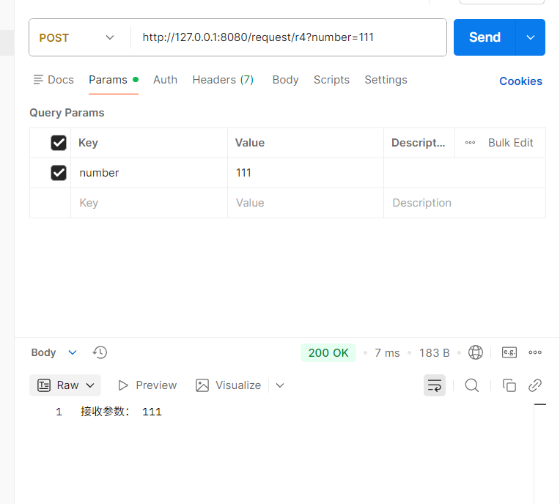The image size is (560, 504).
Task: Click the empty Description placeholder field
Action: point(465,203)
